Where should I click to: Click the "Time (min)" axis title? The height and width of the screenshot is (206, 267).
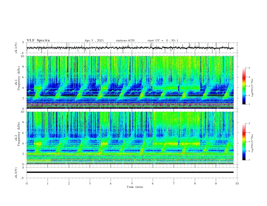point(135,187)
